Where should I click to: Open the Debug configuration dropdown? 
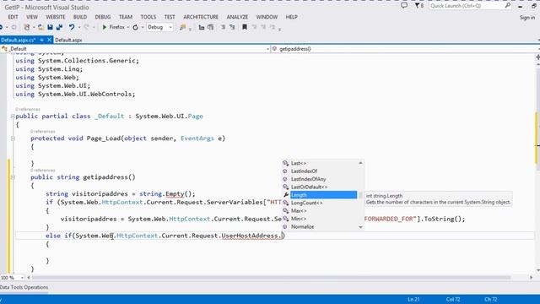tap(159, 27)
